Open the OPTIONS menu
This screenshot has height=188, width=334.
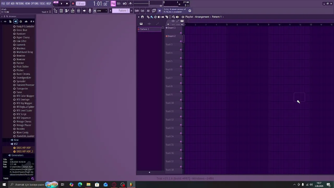click(35, 3)
